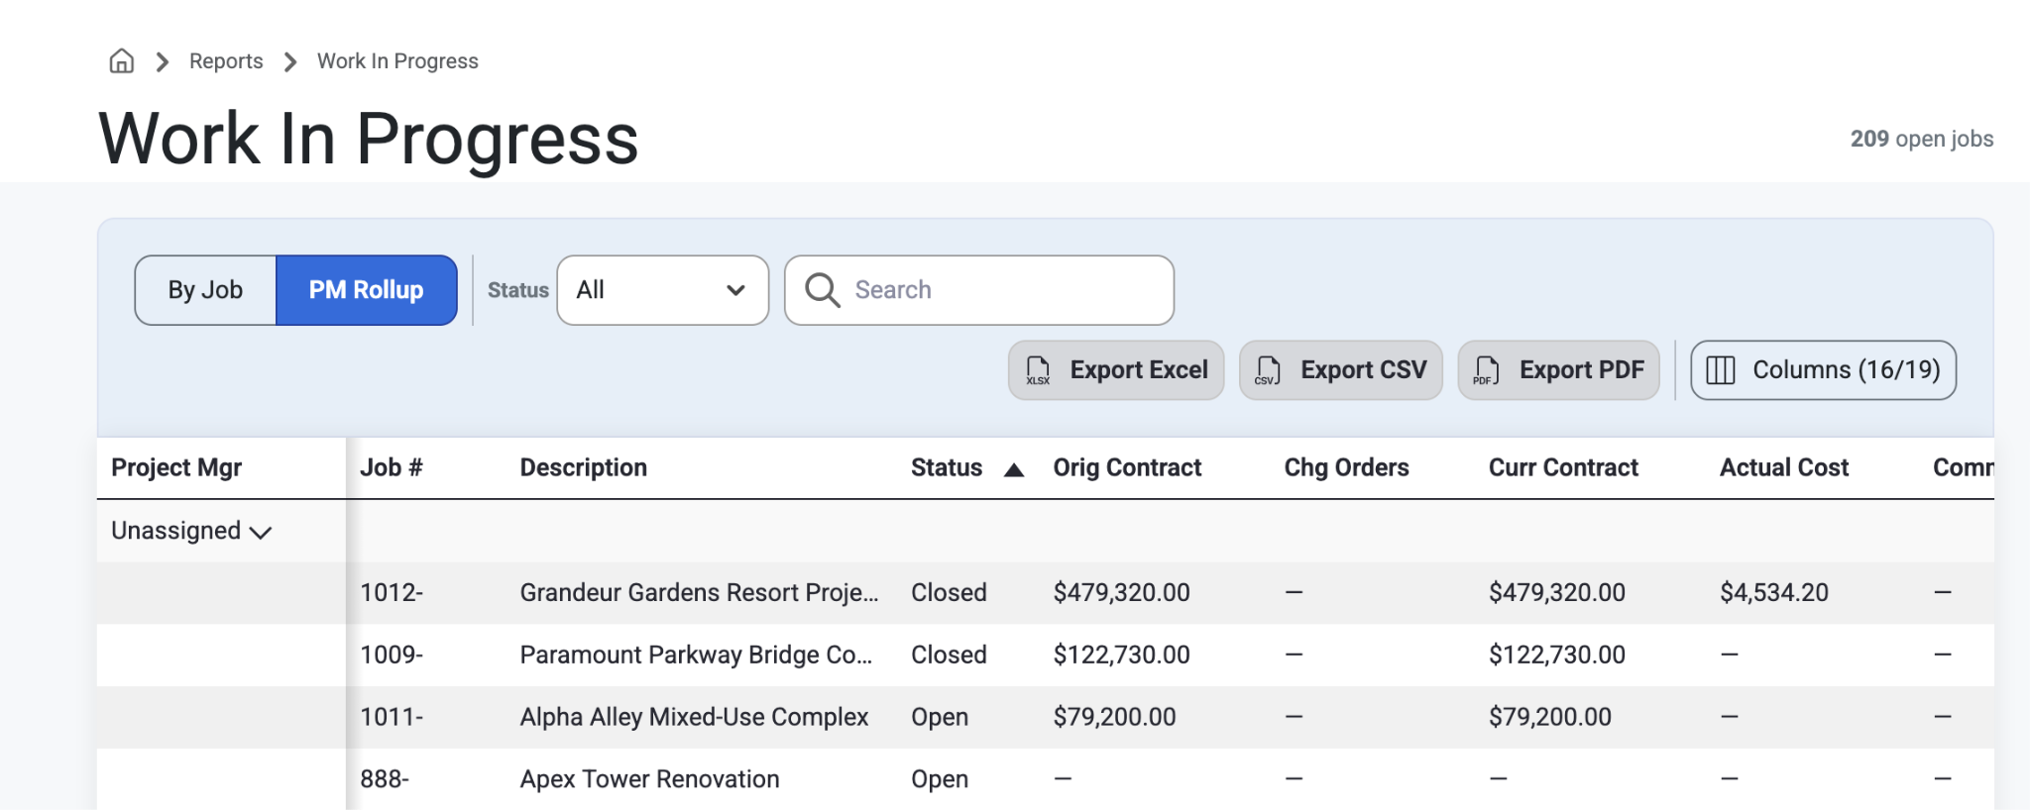Click the Work In Progress breadcrumb
This screenshot has height=810, width=2030.
397,61
